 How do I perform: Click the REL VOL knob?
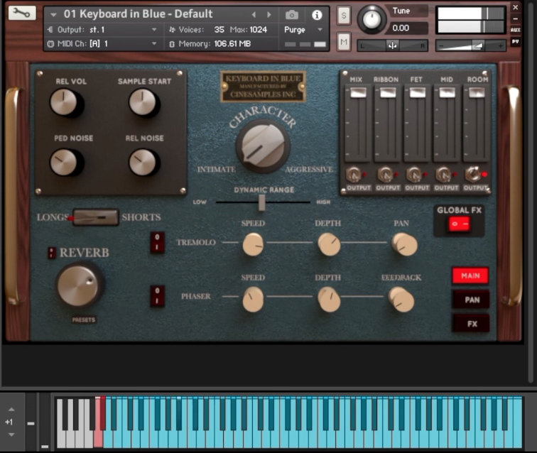(65, 102)
